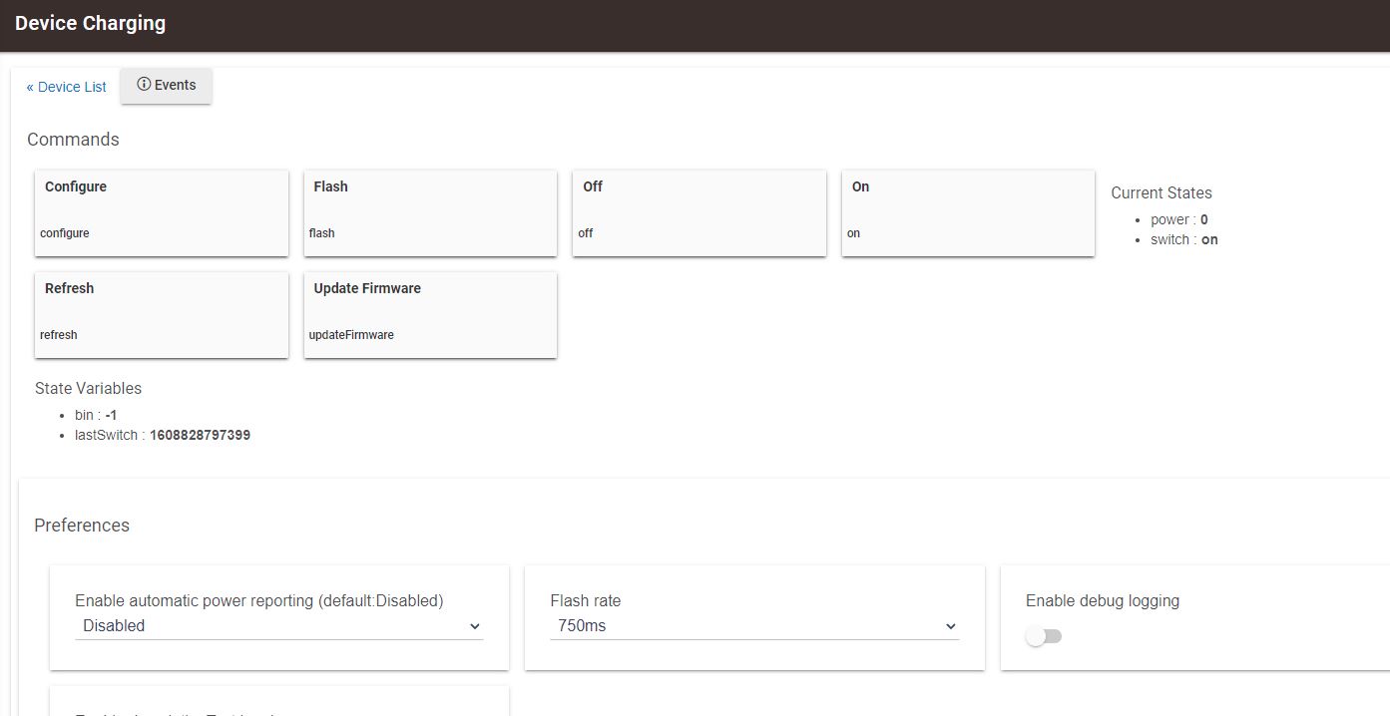This screenshot has width=1390, height=716.
Task: Click lastSwitch value 1608828797399
Action: click(200, 435)
